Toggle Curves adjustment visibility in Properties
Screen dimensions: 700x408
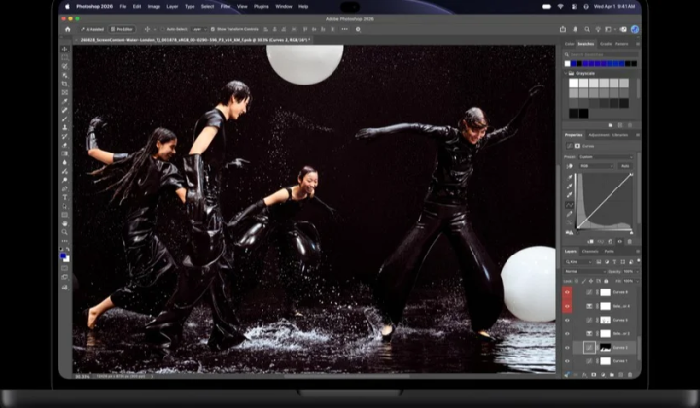pyautogui.click(x=619, y=241)
